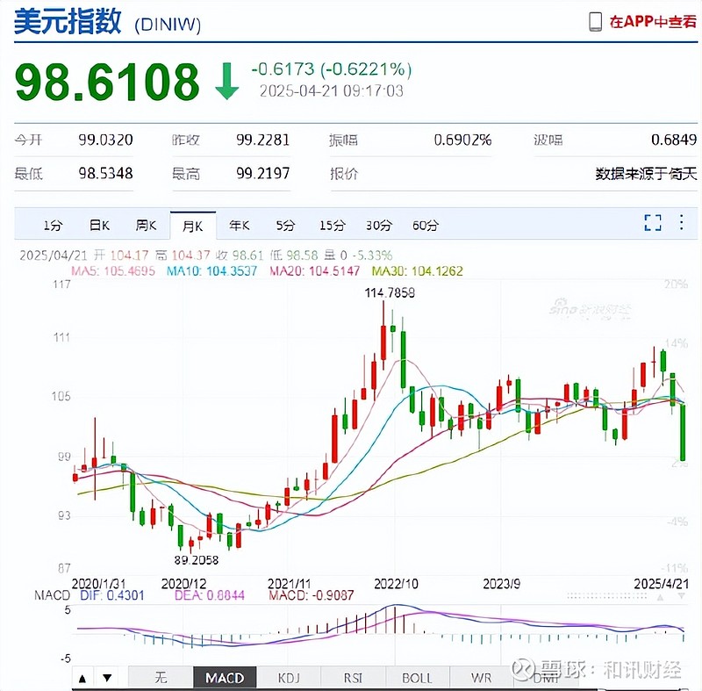The width and height of the screenshot is (702, 691).
Task: Click the 114.7859 peak price label
Action: coord(389,292)
